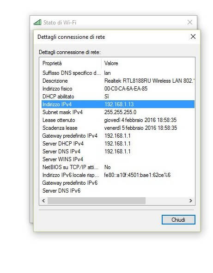Click the Chiudi button

(178, 220)
